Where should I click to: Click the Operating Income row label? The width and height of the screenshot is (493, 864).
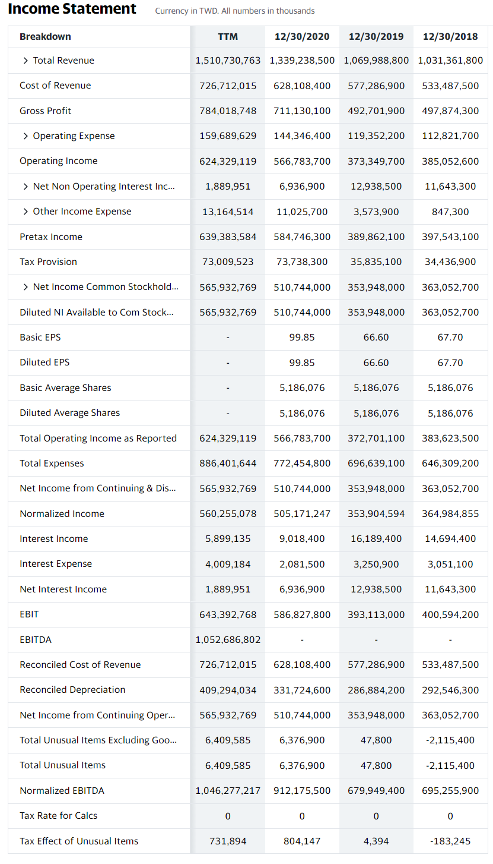(x=58, y=161)
